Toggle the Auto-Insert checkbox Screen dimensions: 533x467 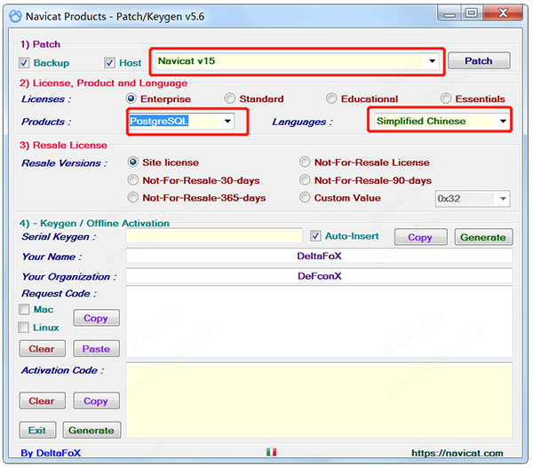[x=315, y=235]
